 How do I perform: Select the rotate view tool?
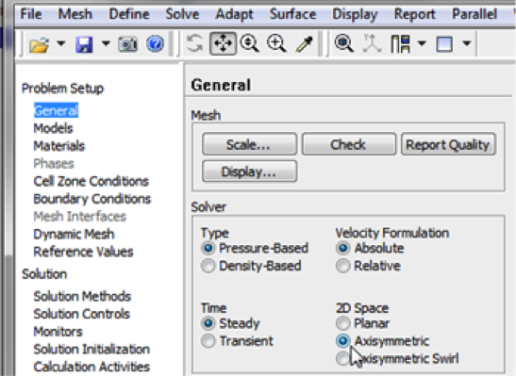click(x=194, y=43)
